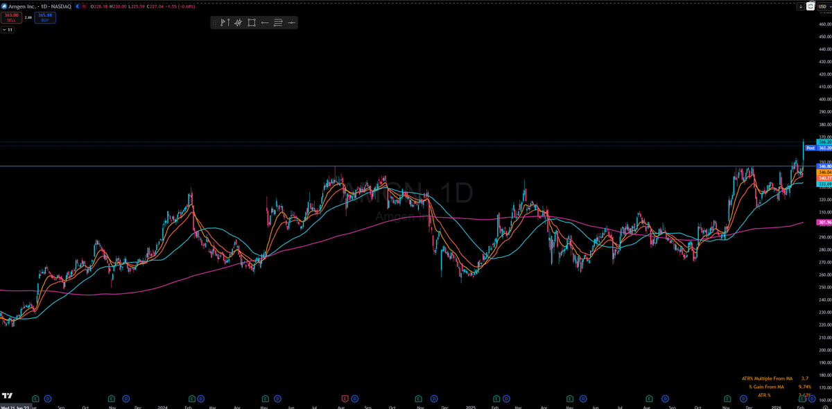
Task: Open the earnings marker below August 2023
Action: (x=36, y=399)
